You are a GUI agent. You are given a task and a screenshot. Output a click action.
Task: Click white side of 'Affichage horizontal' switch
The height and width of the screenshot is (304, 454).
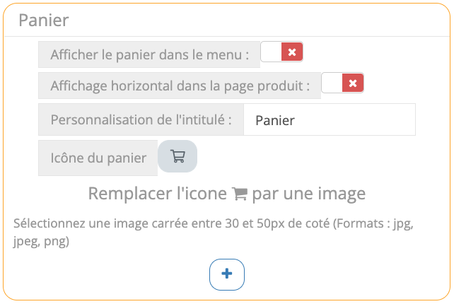[332, 83]
